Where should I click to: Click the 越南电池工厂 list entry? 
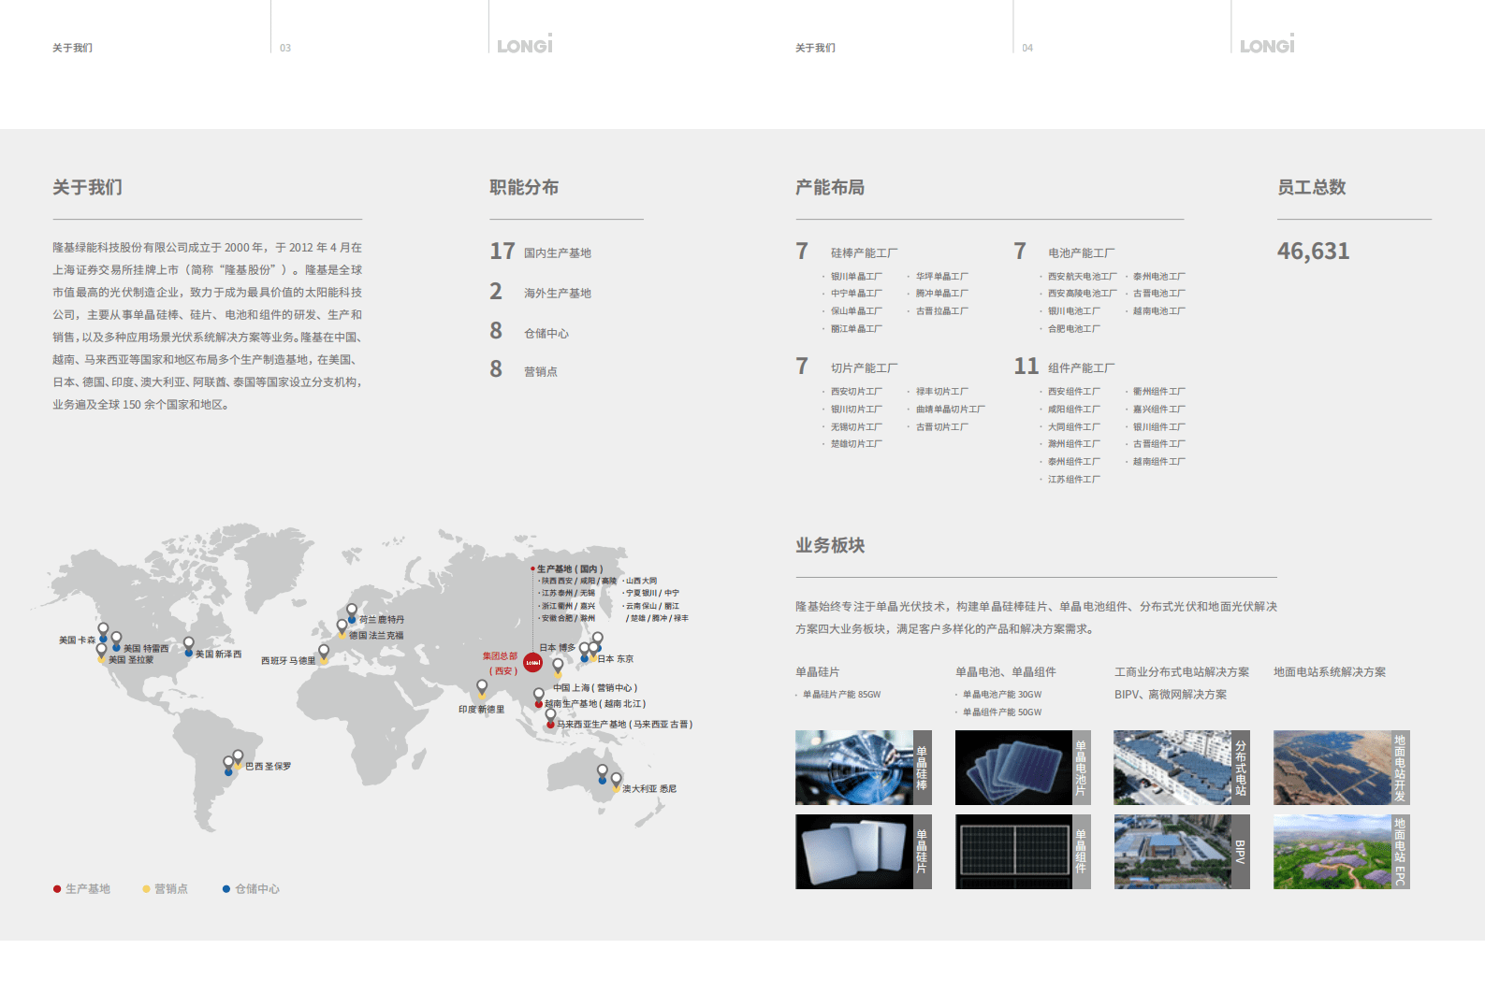pos(1159,311)
